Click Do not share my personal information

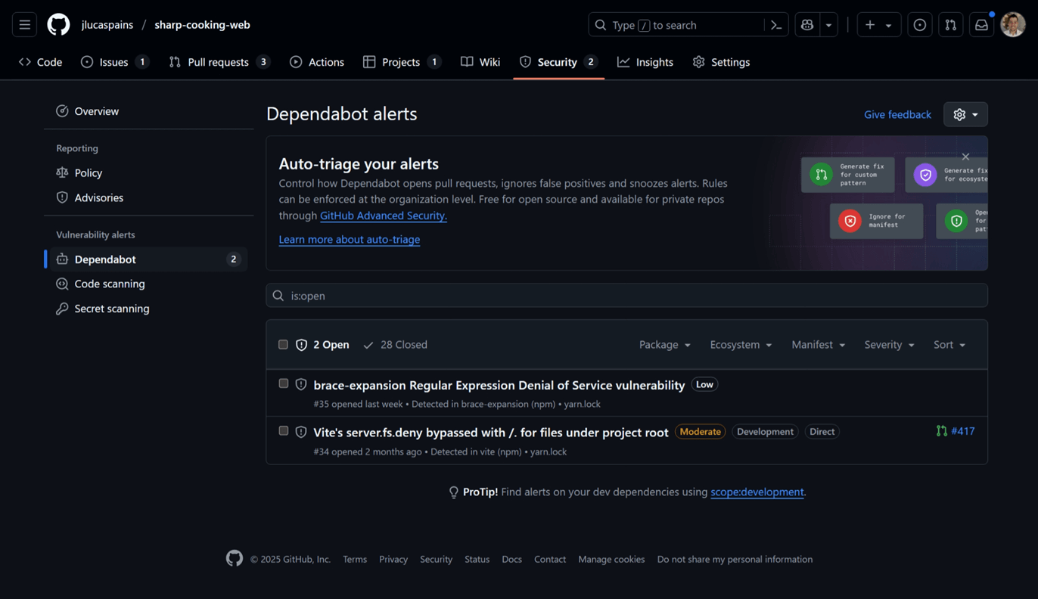tap(735, 560)
